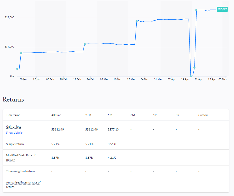Select the 6M column header

[132, 115]
